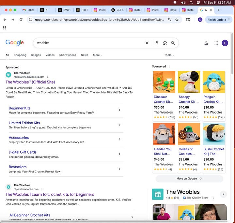Select the Shopping results tab
The width and height of the screenshot is (235, 223).
[x=20, y=55]
